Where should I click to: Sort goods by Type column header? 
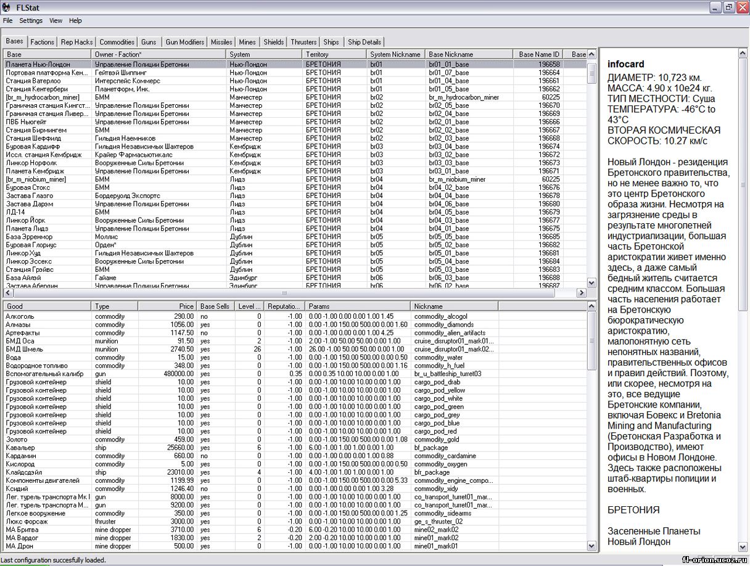tap(115, 306)
